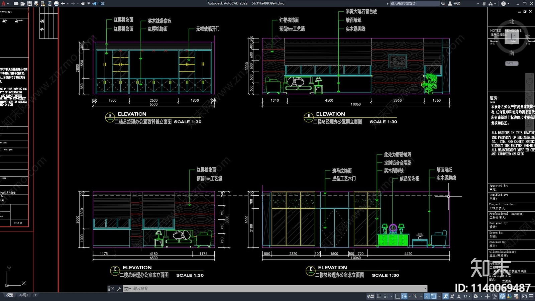Toggle polar tracking in status bar
Image resolution: width=535 pixels, height=301 pixels.
[404, 296]
